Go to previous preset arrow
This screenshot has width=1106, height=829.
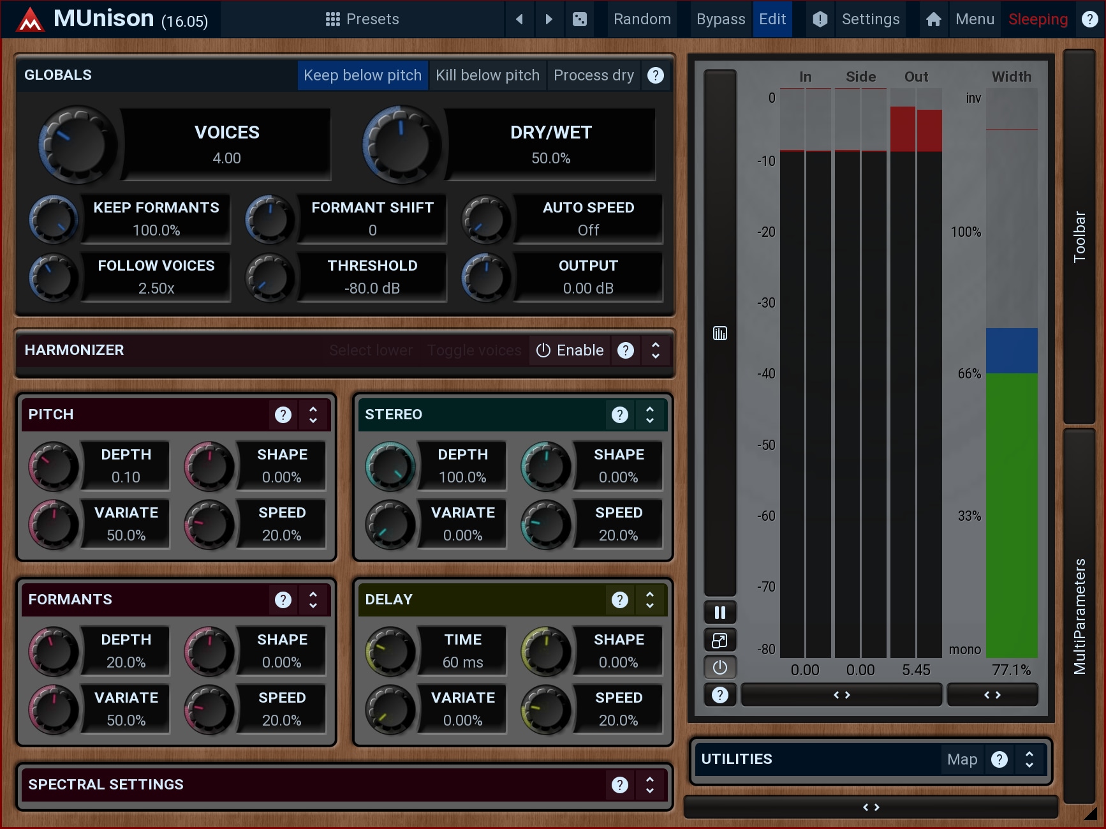click(x=519, y=19)
